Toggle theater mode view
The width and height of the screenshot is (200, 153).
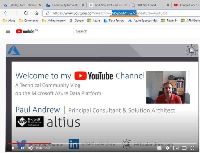(x=184, y=148)
